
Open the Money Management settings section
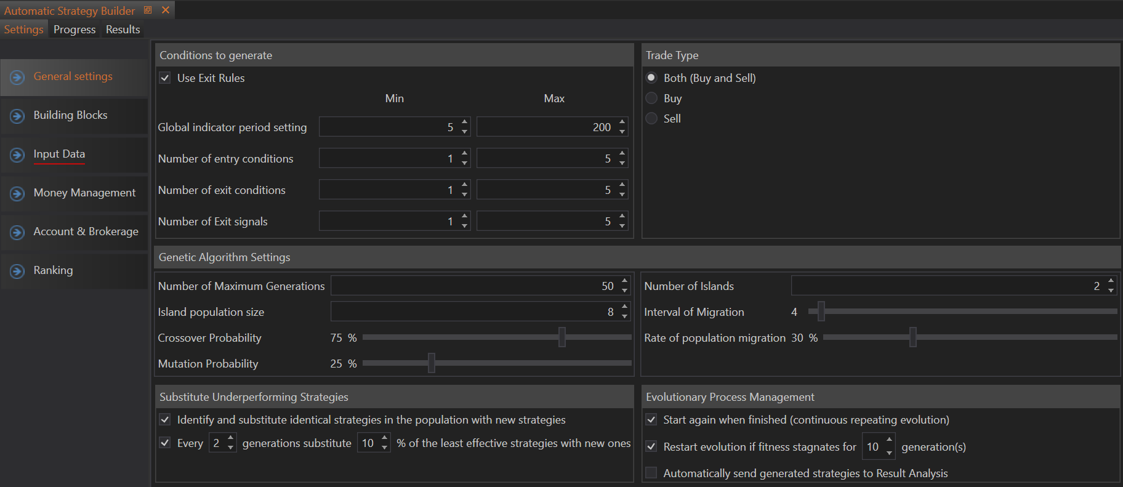click(84, 193)
